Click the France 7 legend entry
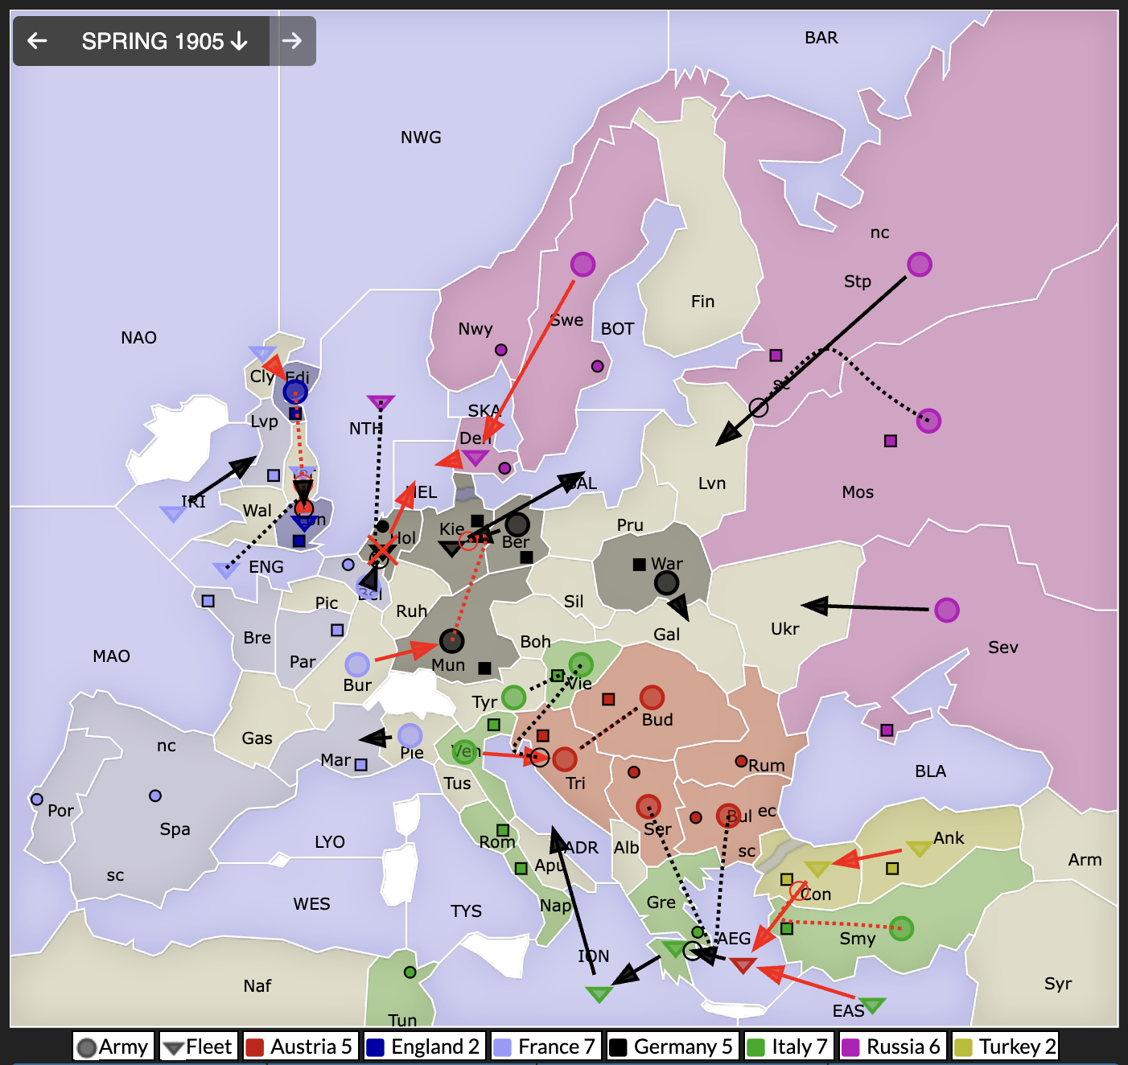1128x1065 pixels. coord(545,1046)
